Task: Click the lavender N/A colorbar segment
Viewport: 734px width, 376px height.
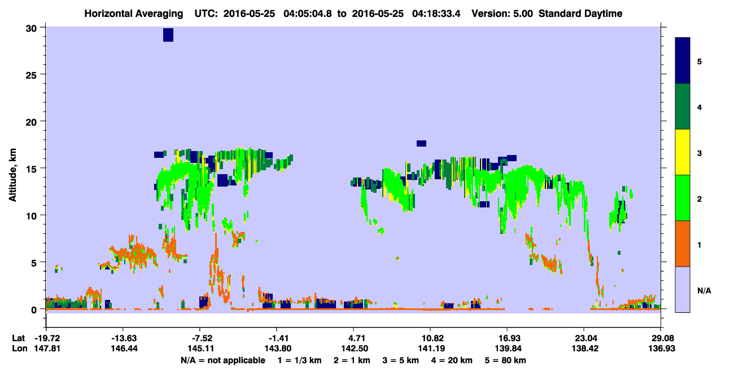Action: pyautogui.click(x=683, y=289)
